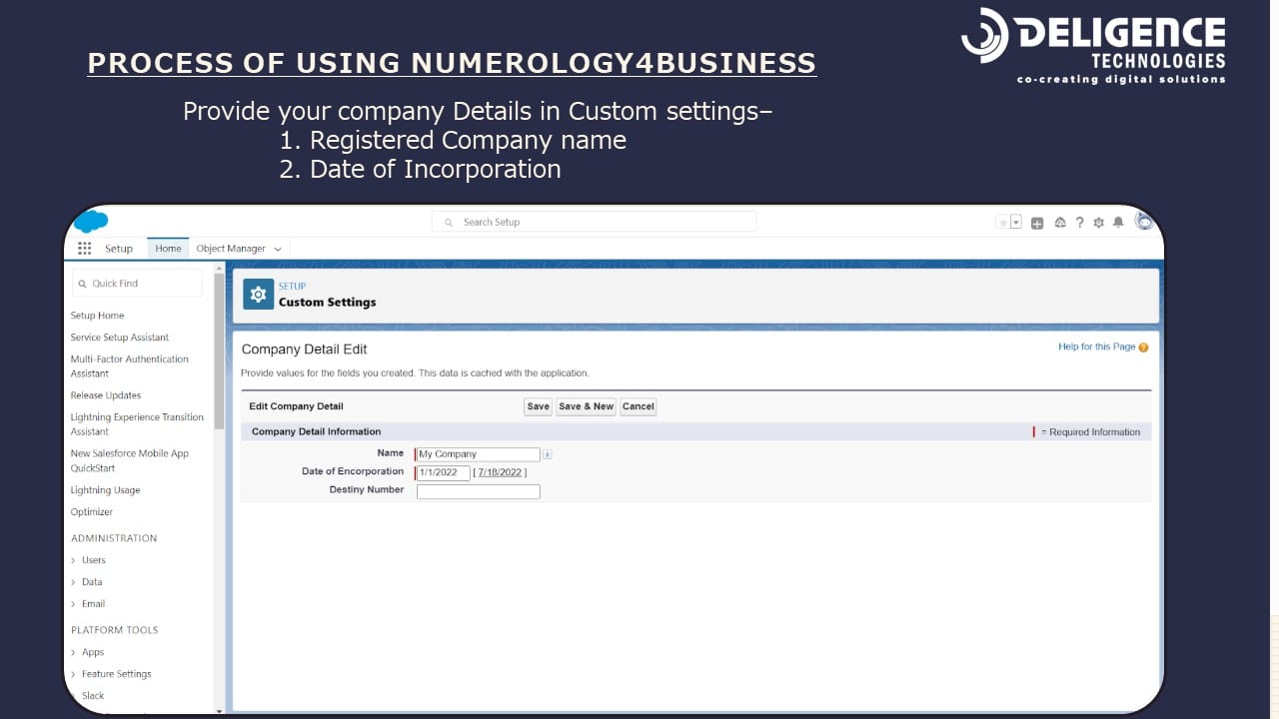Click the Save button
Viewport: 1279px width, 719px height.
pyautogui.click(x=539, y=406)
